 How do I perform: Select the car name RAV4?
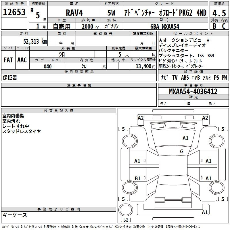pos(74,13)
